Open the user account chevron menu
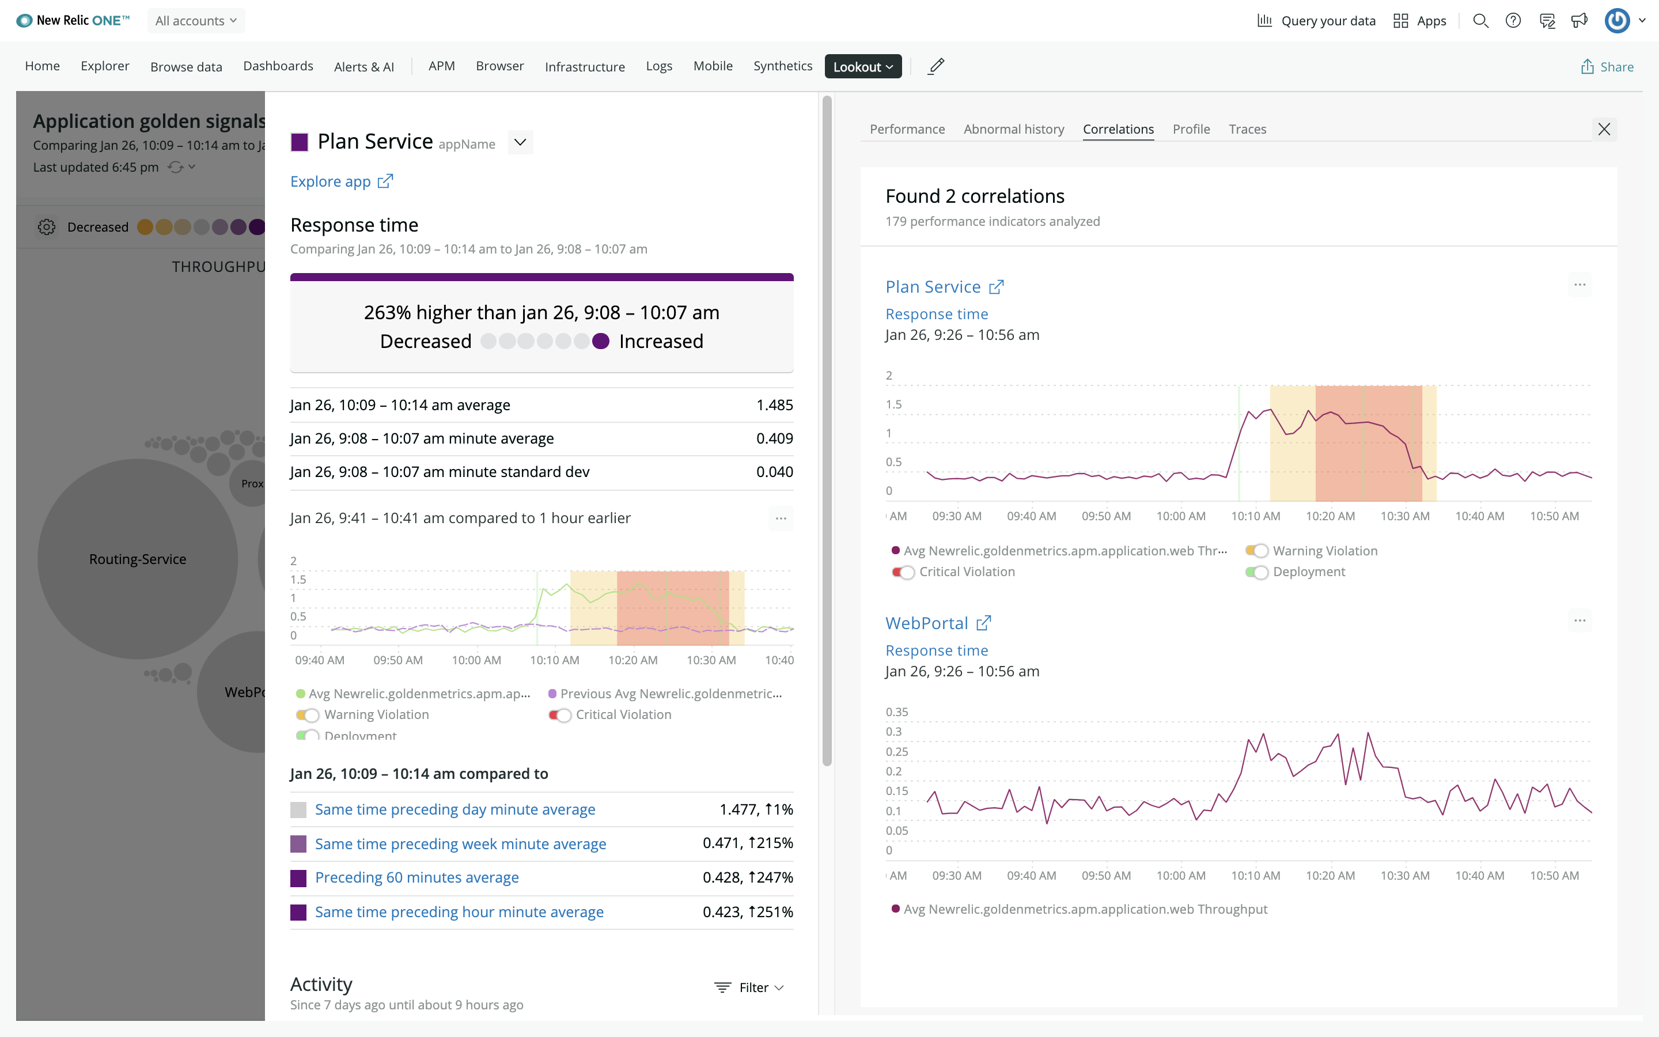 pyautogui.click(x=1642, y=21)
